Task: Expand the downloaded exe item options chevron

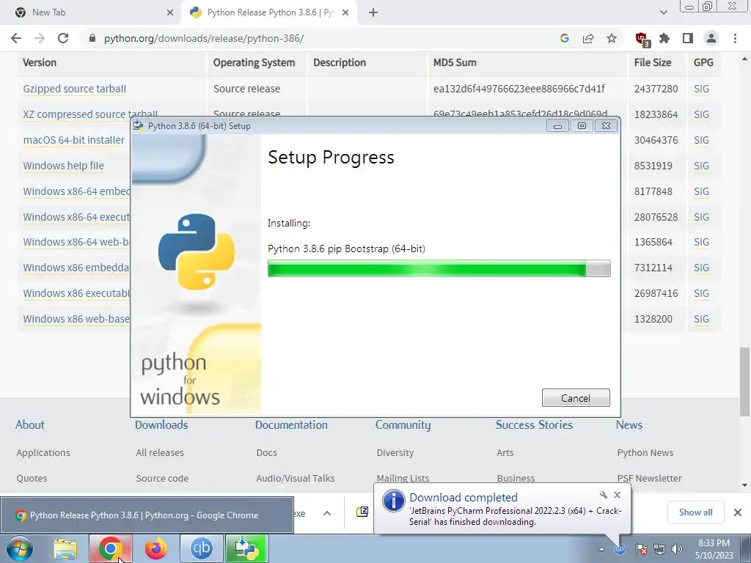Action: click(326, 513)
